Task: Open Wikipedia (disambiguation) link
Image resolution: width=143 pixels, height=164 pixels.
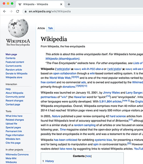Action: pyautogui.click(x=63, y=59)
